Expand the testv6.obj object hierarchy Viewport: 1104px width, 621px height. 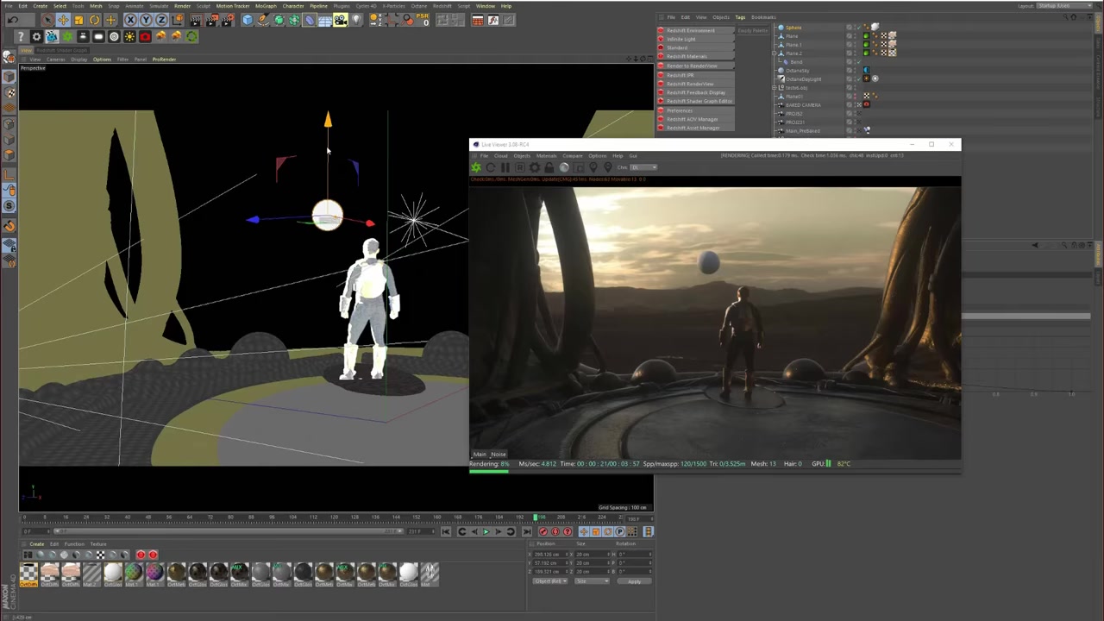coord(775,88)
